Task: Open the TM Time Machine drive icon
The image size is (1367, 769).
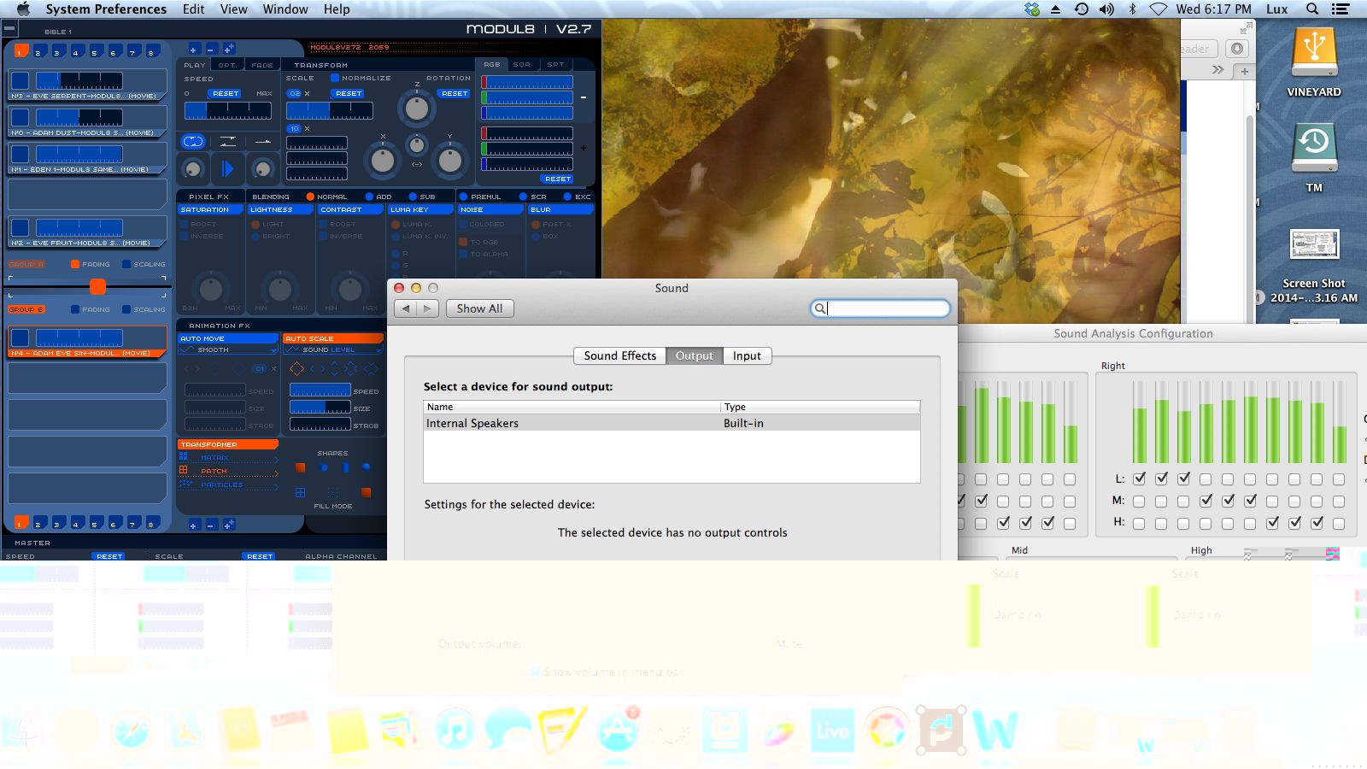Action: point(1314,148)
